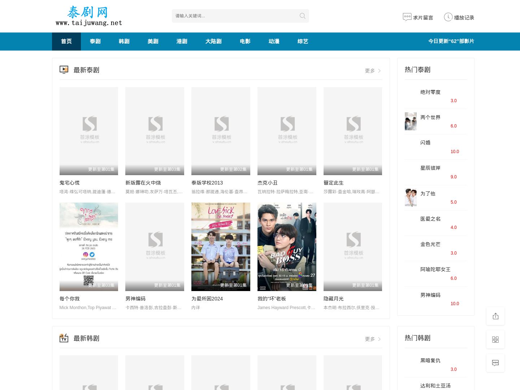Select the 韩剧 navigation tab

pyautogui.click(x=124, y=42)
